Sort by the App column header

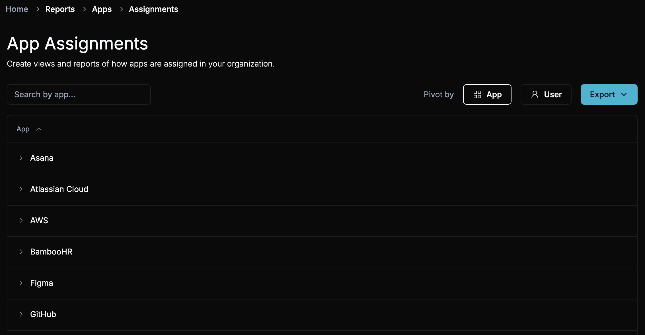click(23, 129)
